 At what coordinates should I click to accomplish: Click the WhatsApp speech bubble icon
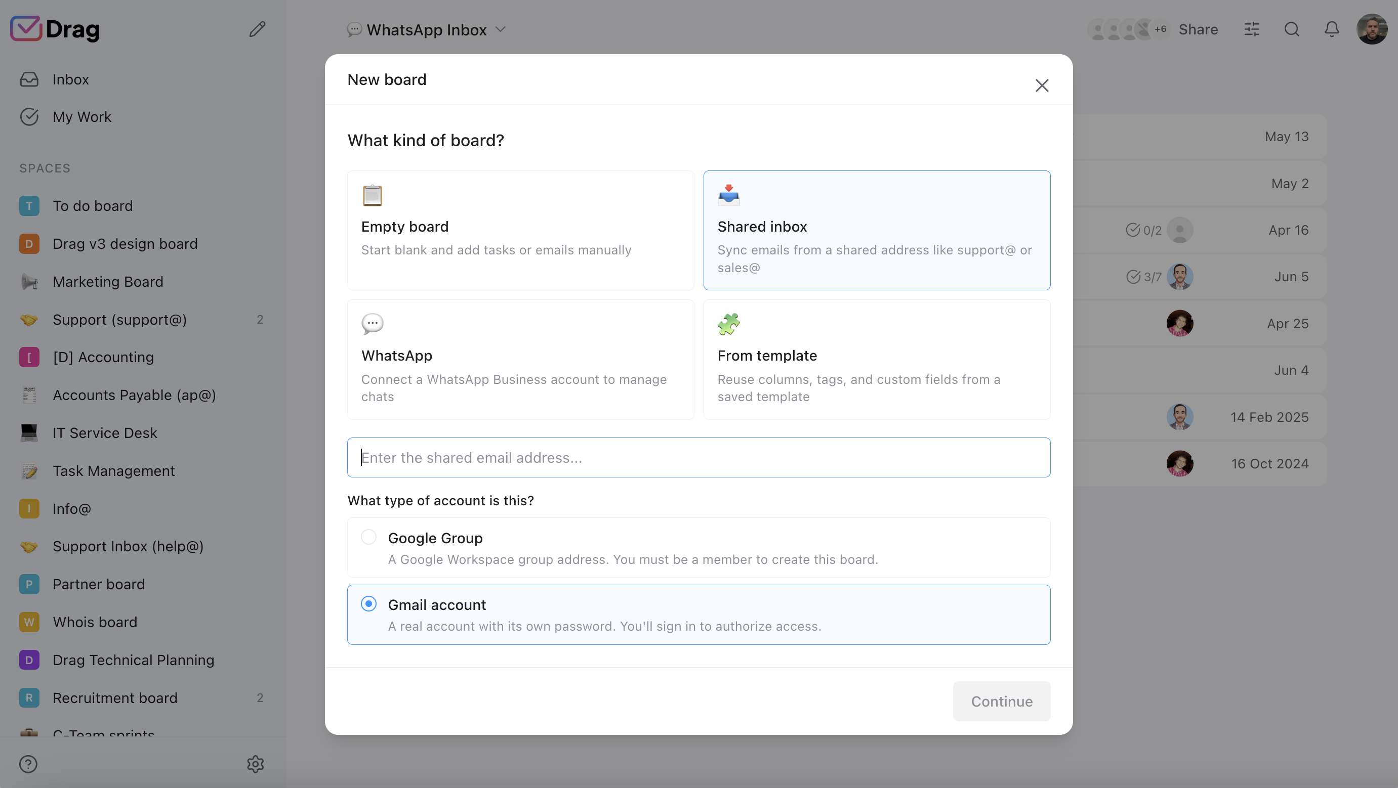pos(373,324)
